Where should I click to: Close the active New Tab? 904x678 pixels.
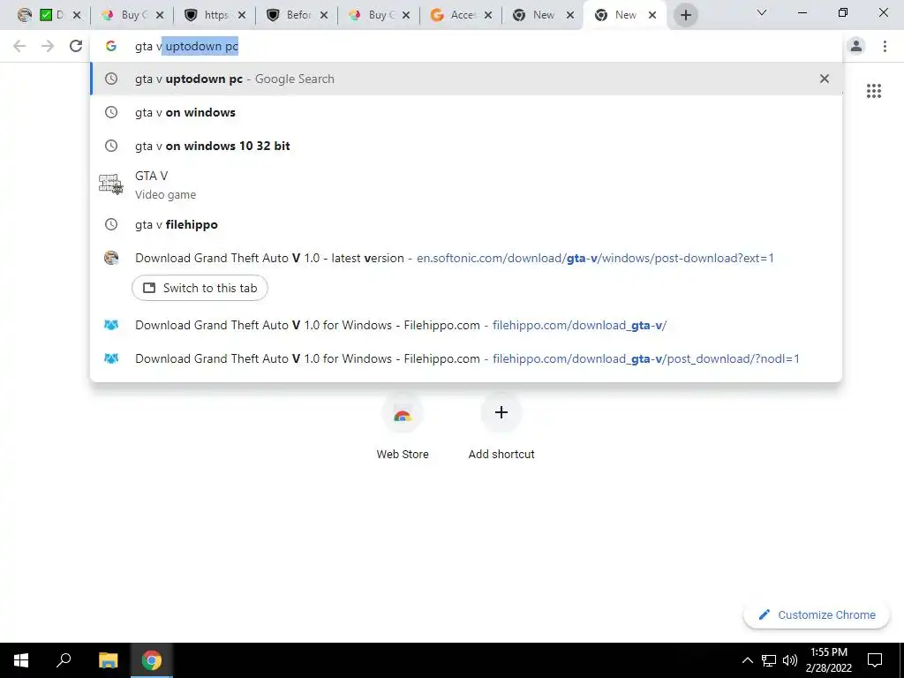(652, 16)
